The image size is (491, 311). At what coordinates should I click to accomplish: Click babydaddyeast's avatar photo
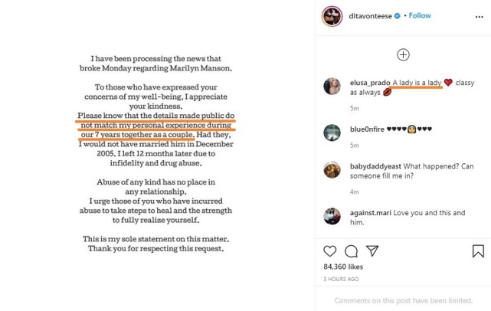pos(332,170)
